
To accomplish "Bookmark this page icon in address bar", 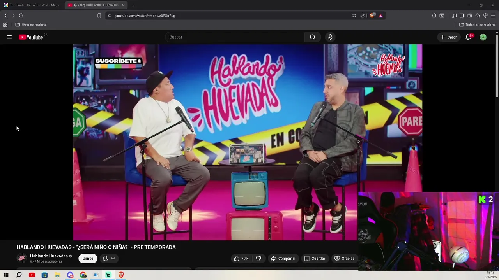I will pos(99,16).
